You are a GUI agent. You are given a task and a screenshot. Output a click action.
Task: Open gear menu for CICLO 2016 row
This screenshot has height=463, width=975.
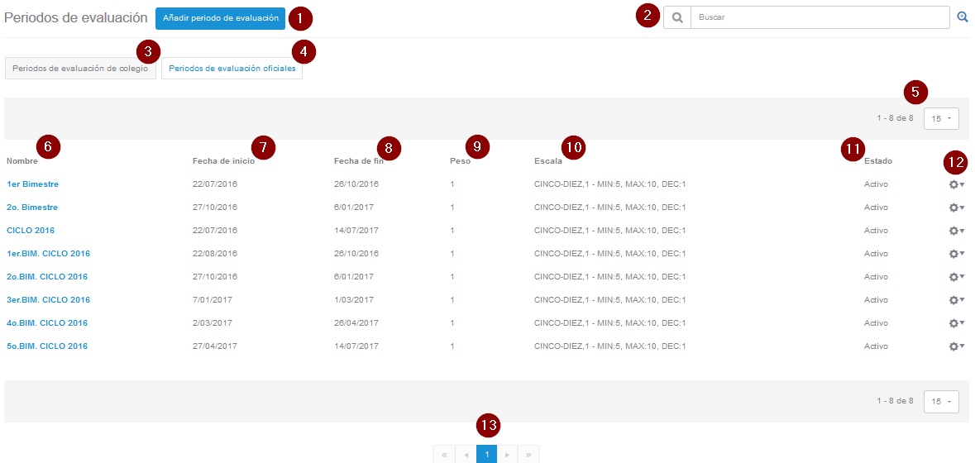[x=956, y=231]
